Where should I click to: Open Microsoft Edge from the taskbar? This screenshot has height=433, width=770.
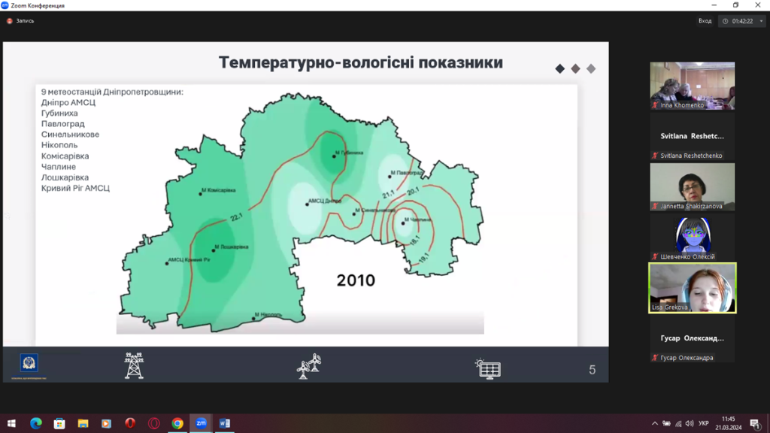tap(35, 423)
